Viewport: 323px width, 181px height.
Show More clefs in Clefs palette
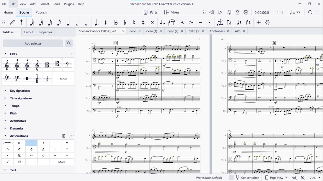(63, 79)
